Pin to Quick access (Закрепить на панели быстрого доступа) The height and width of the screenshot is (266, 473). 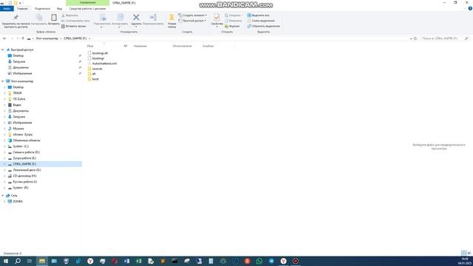16,21
